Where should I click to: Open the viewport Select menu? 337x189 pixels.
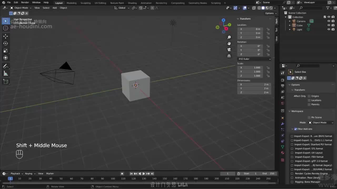46,8
